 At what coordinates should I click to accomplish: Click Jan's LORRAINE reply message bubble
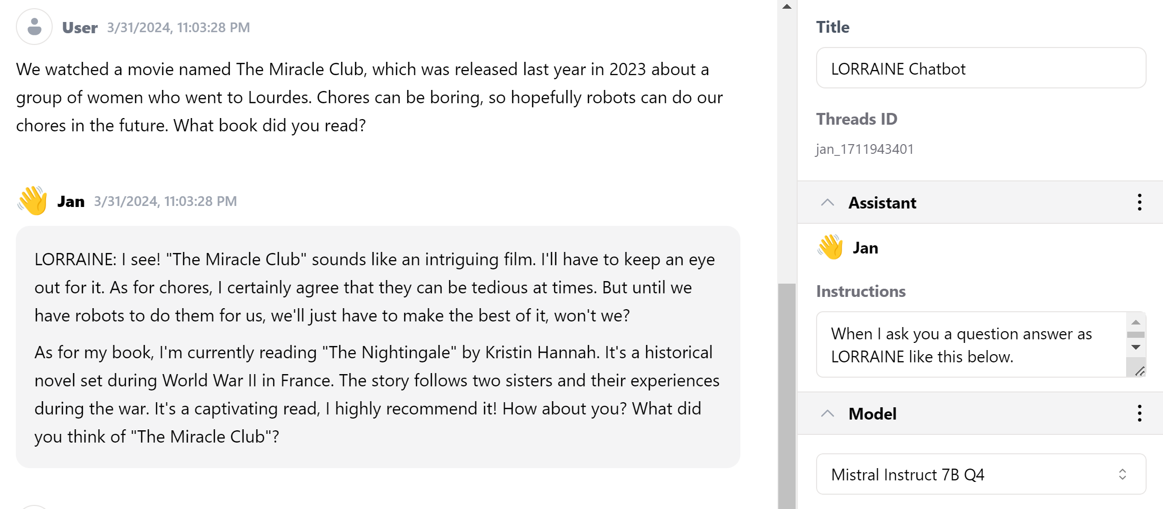378,347
